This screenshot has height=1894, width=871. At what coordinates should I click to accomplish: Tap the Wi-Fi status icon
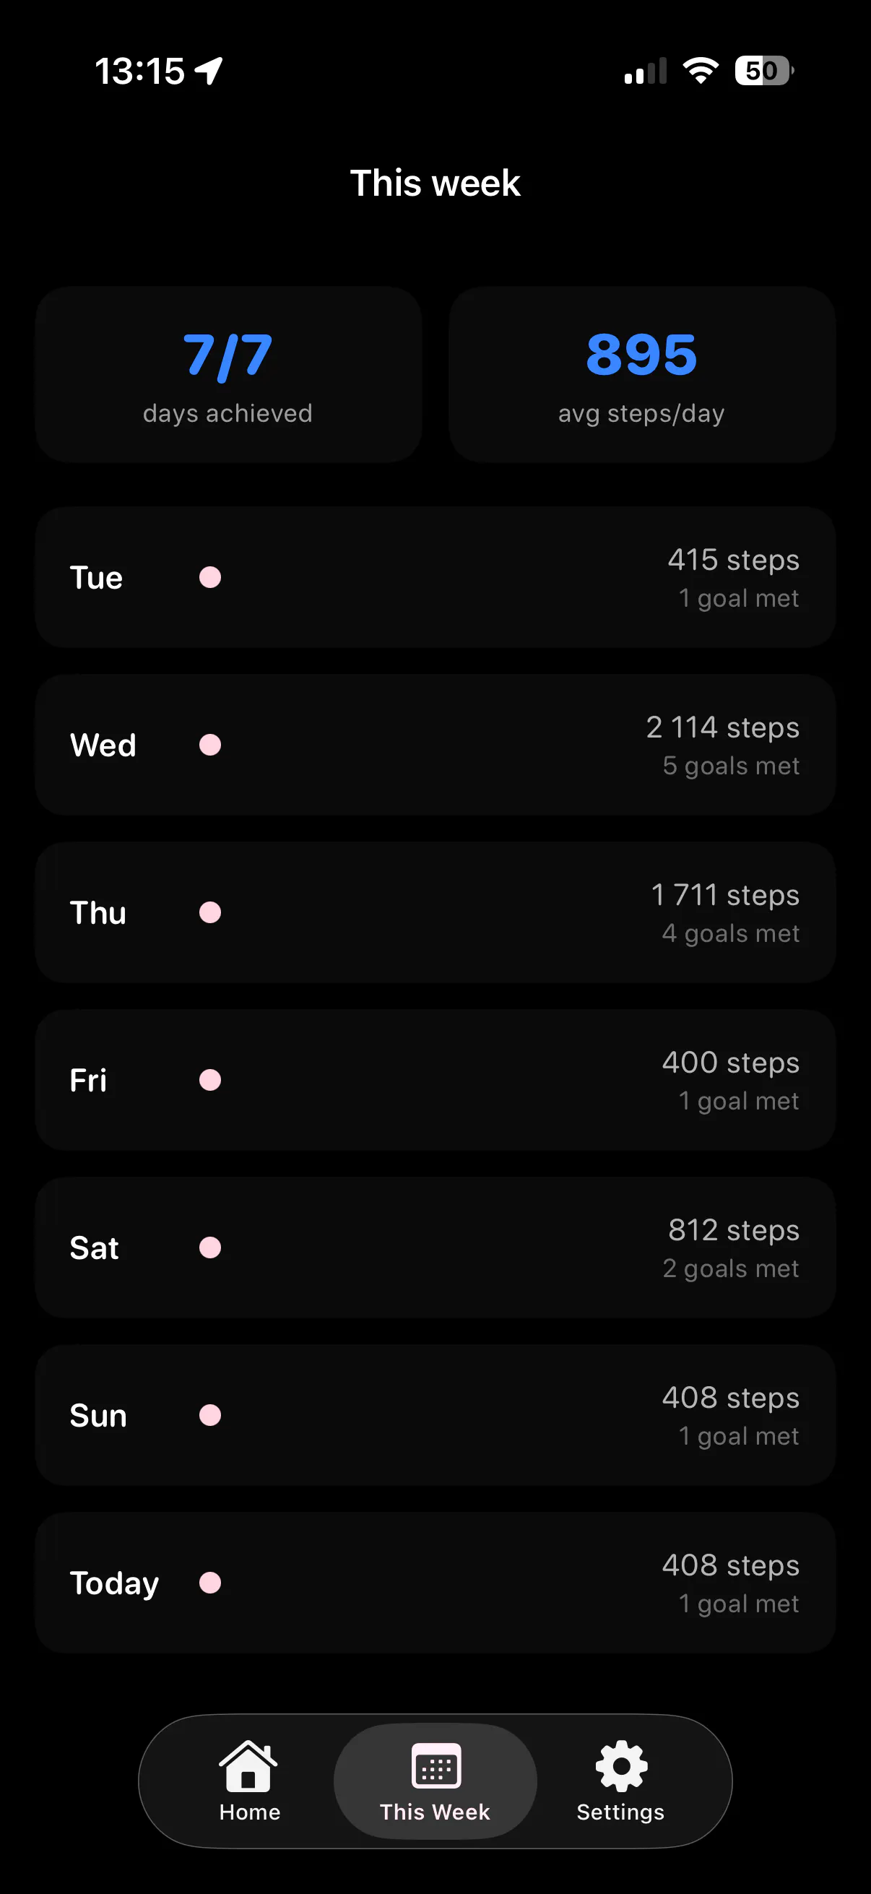pyautogui.click(x=701, y=71)
